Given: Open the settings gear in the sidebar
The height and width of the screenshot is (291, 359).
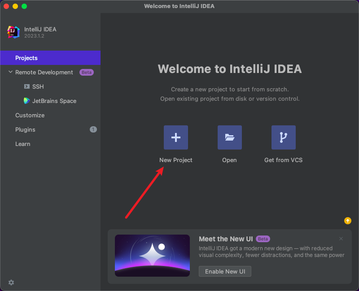Looking at the screenshot, I should click(11, 282).
